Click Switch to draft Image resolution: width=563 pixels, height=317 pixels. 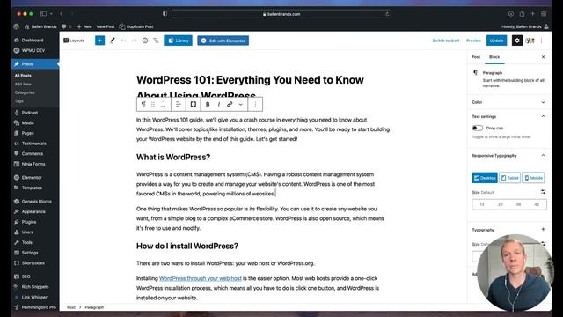446,41
